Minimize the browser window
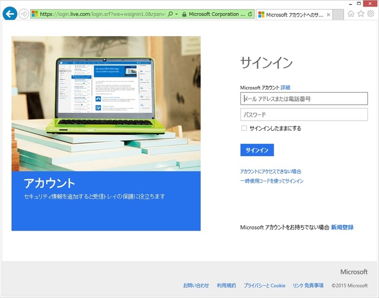This screenshot has height=298, width=379. tap(351, 4)
